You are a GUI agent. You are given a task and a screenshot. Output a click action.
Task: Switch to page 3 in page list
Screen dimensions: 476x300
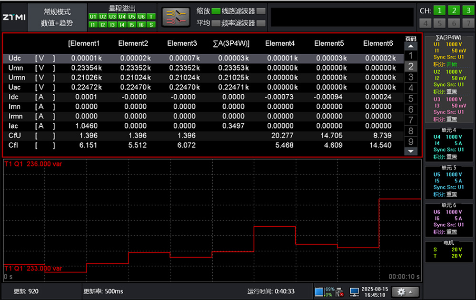point(411,77)
